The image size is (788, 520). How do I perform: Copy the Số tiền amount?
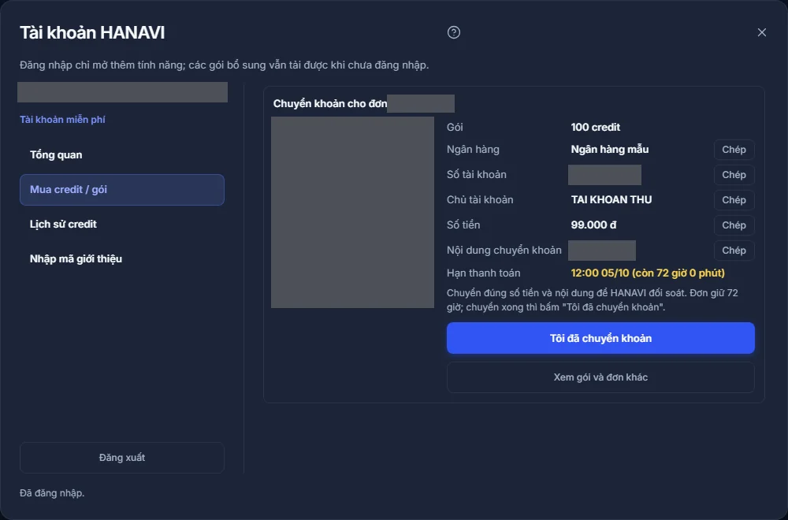coord(734,225)
